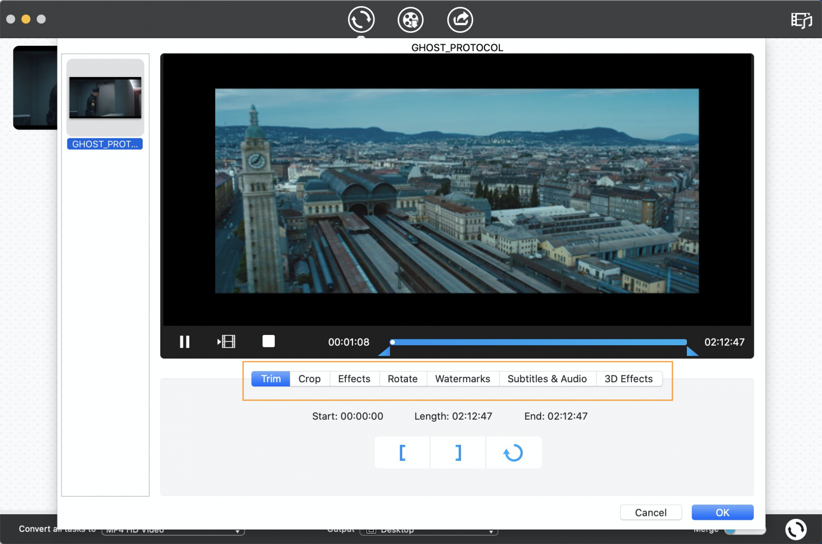Open the Output folder Desktop dropdown
This screenshot has width=822, height=544.
(x=429, y=531)
